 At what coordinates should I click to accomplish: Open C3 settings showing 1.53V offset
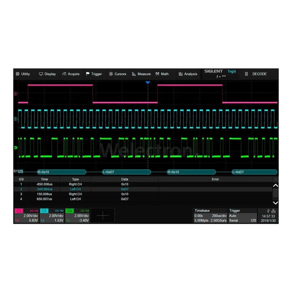coord(52,215)
